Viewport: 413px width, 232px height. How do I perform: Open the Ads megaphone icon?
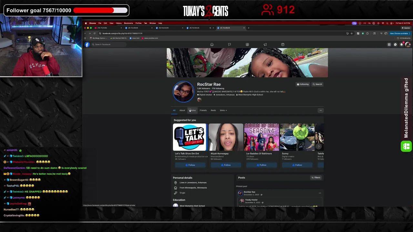[265, 44]
